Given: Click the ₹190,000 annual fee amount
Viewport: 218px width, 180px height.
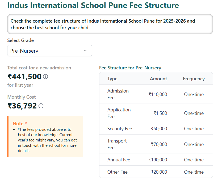Looking at the screenshot, I should click(158, 160).
